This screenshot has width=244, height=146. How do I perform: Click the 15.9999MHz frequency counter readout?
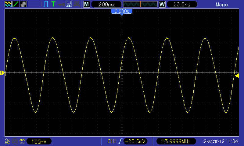[176, 141]
